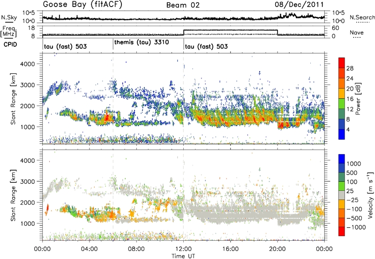Click the power colorbar value '16'
This screenshot has width=375, height=259.
(350, 99)
